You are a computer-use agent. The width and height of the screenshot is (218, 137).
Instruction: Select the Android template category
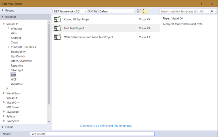[x=16, y=38]
